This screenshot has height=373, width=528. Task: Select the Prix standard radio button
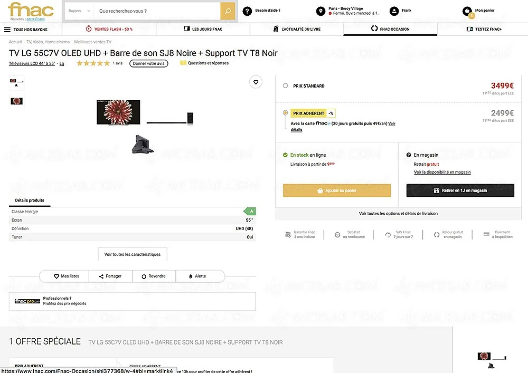point(285,86)
